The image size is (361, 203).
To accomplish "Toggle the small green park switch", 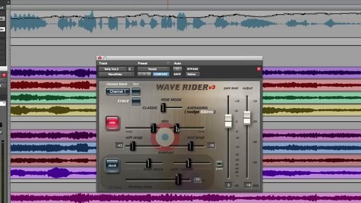I will click(219, 164).
